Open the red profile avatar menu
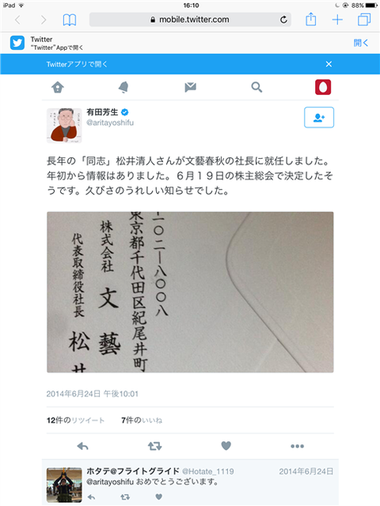Screen dimensions: 380x506 [323, 87]
